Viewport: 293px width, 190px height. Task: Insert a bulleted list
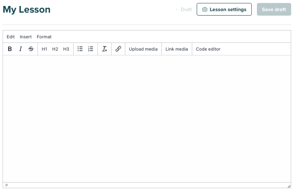point(80,49)
